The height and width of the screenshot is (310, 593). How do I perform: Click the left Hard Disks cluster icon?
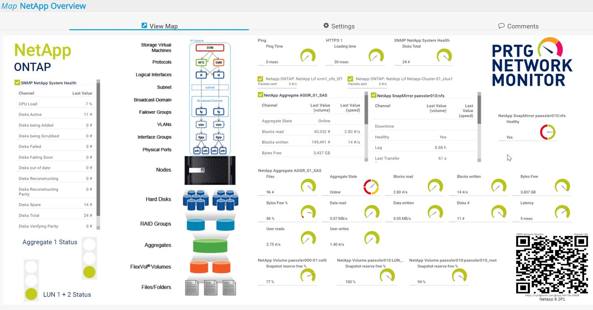pos(195,200)
